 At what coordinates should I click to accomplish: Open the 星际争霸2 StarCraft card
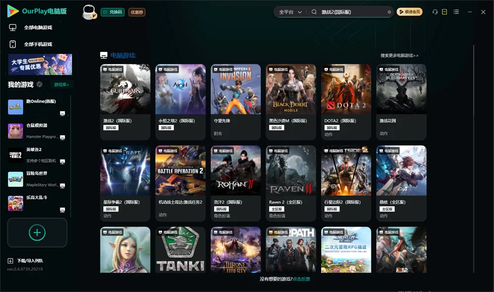[125, 183]
